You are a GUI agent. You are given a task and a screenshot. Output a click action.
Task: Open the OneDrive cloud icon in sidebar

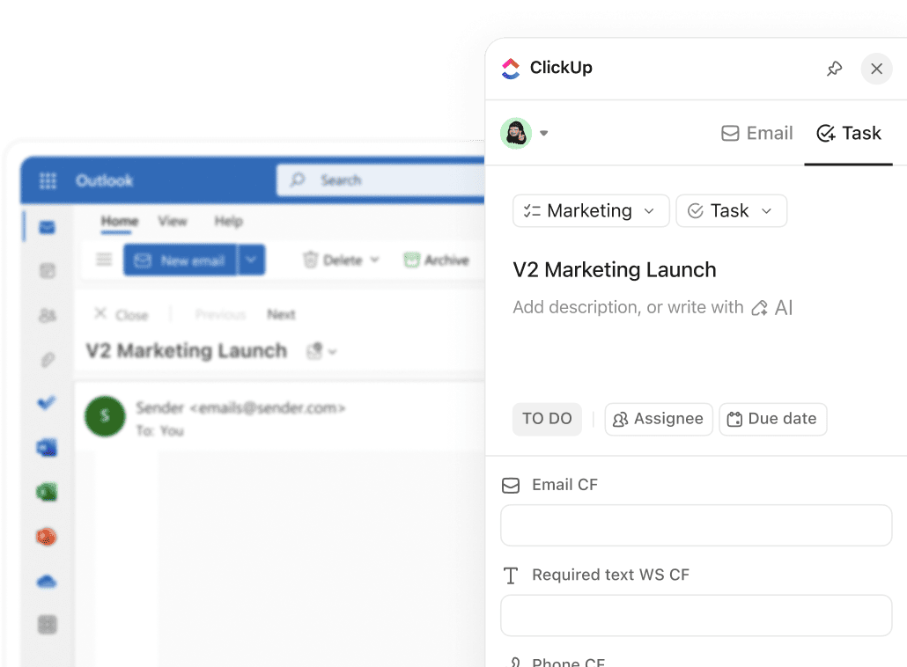click(x=47, y=582)
